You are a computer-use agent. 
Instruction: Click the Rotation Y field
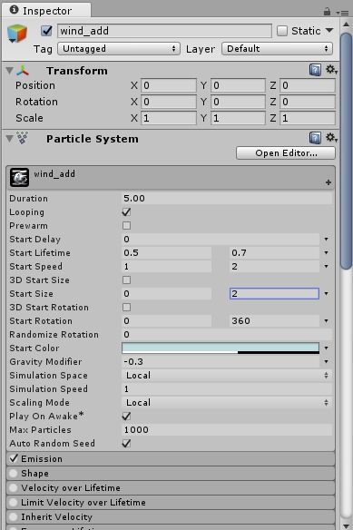click(238, 102)
